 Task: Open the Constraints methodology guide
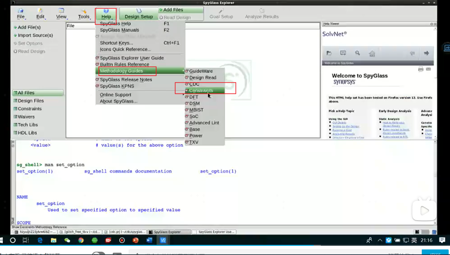tap(204, 91)
